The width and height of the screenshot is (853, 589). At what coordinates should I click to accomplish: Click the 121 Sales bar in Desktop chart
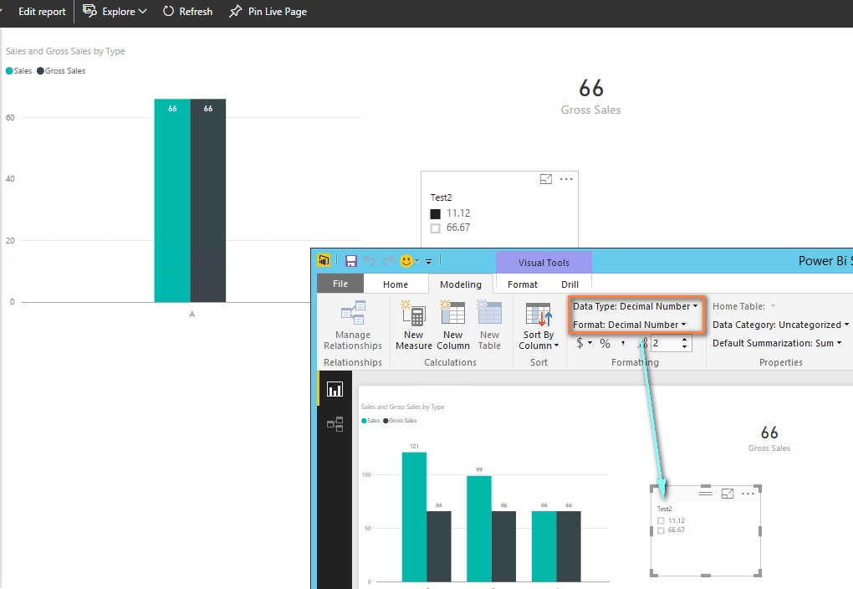click(x=414, y=517)
